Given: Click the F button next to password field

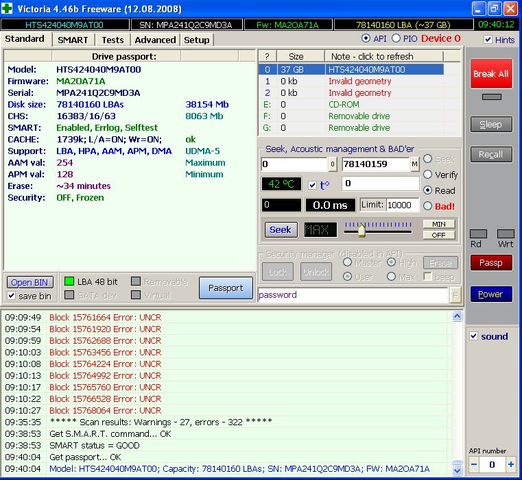Looking at the screenshot, I should [455, 295].
